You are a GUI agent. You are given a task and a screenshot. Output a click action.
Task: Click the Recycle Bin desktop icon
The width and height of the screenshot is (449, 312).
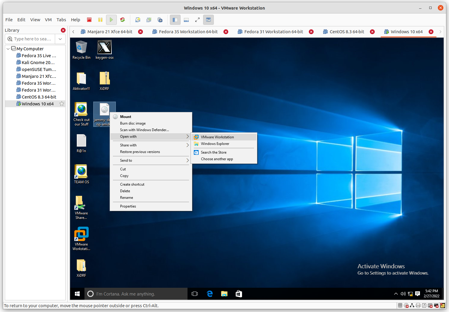click(x=81, y=50)
